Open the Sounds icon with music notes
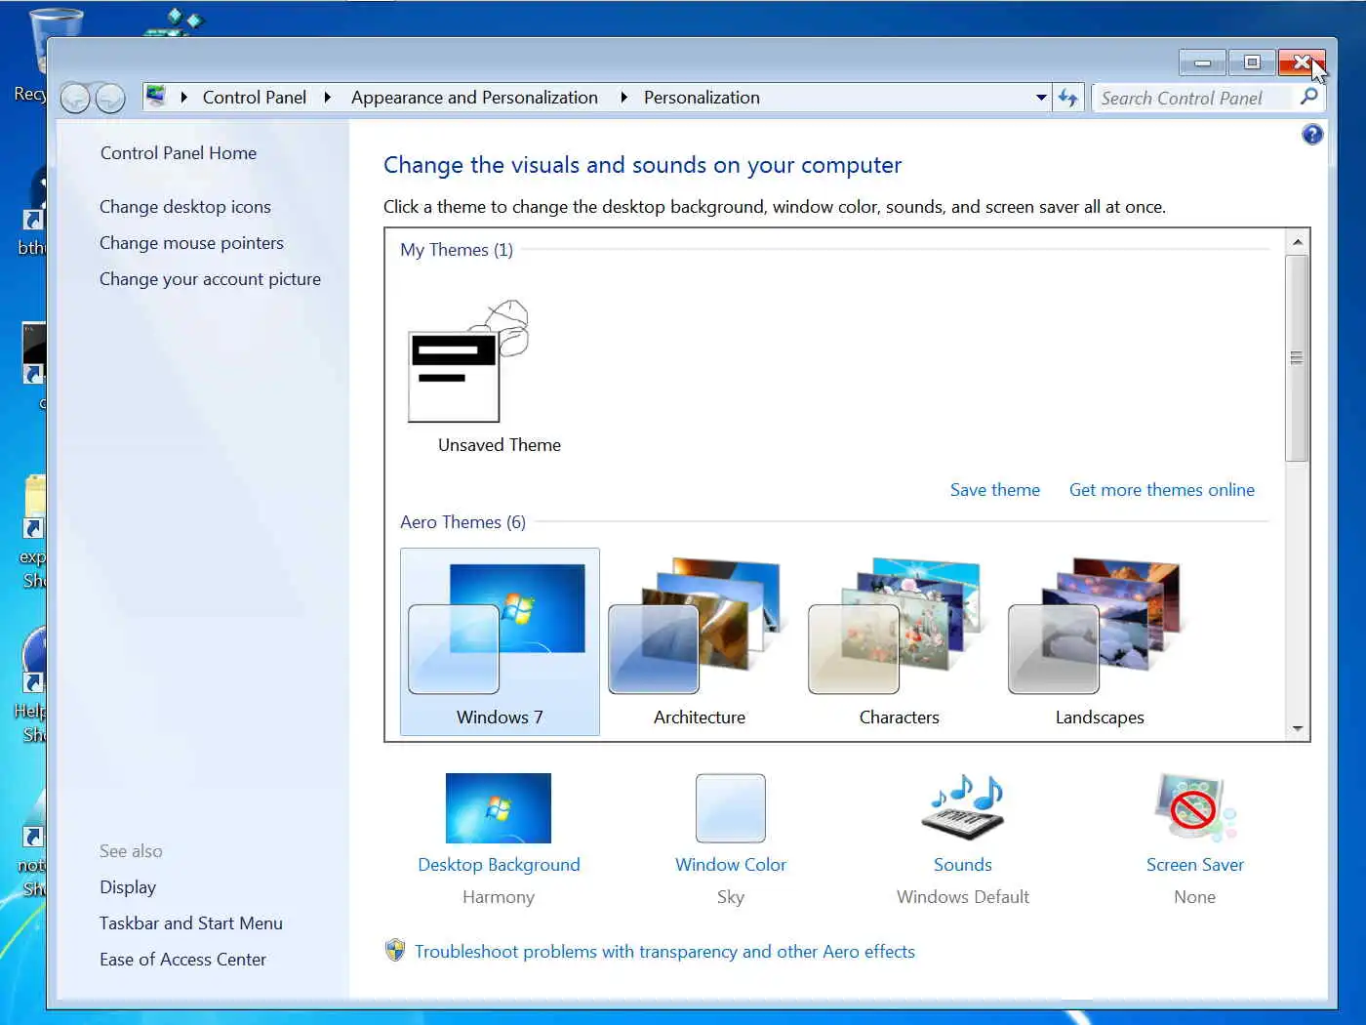The width and height of the screenshot is (1366, 1025). pyautogui.click(x=963, y=808)
